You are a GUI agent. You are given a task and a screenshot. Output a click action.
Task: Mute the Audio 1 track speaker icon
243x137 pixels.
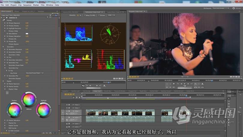point(67,117)
